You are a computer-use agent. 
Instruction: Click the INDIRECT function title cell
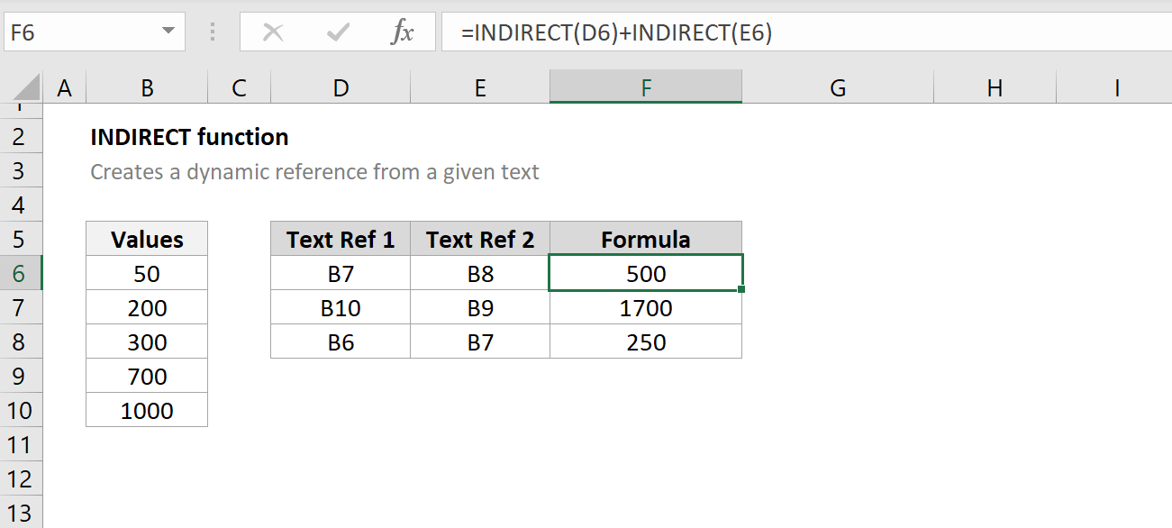point(190,137)
